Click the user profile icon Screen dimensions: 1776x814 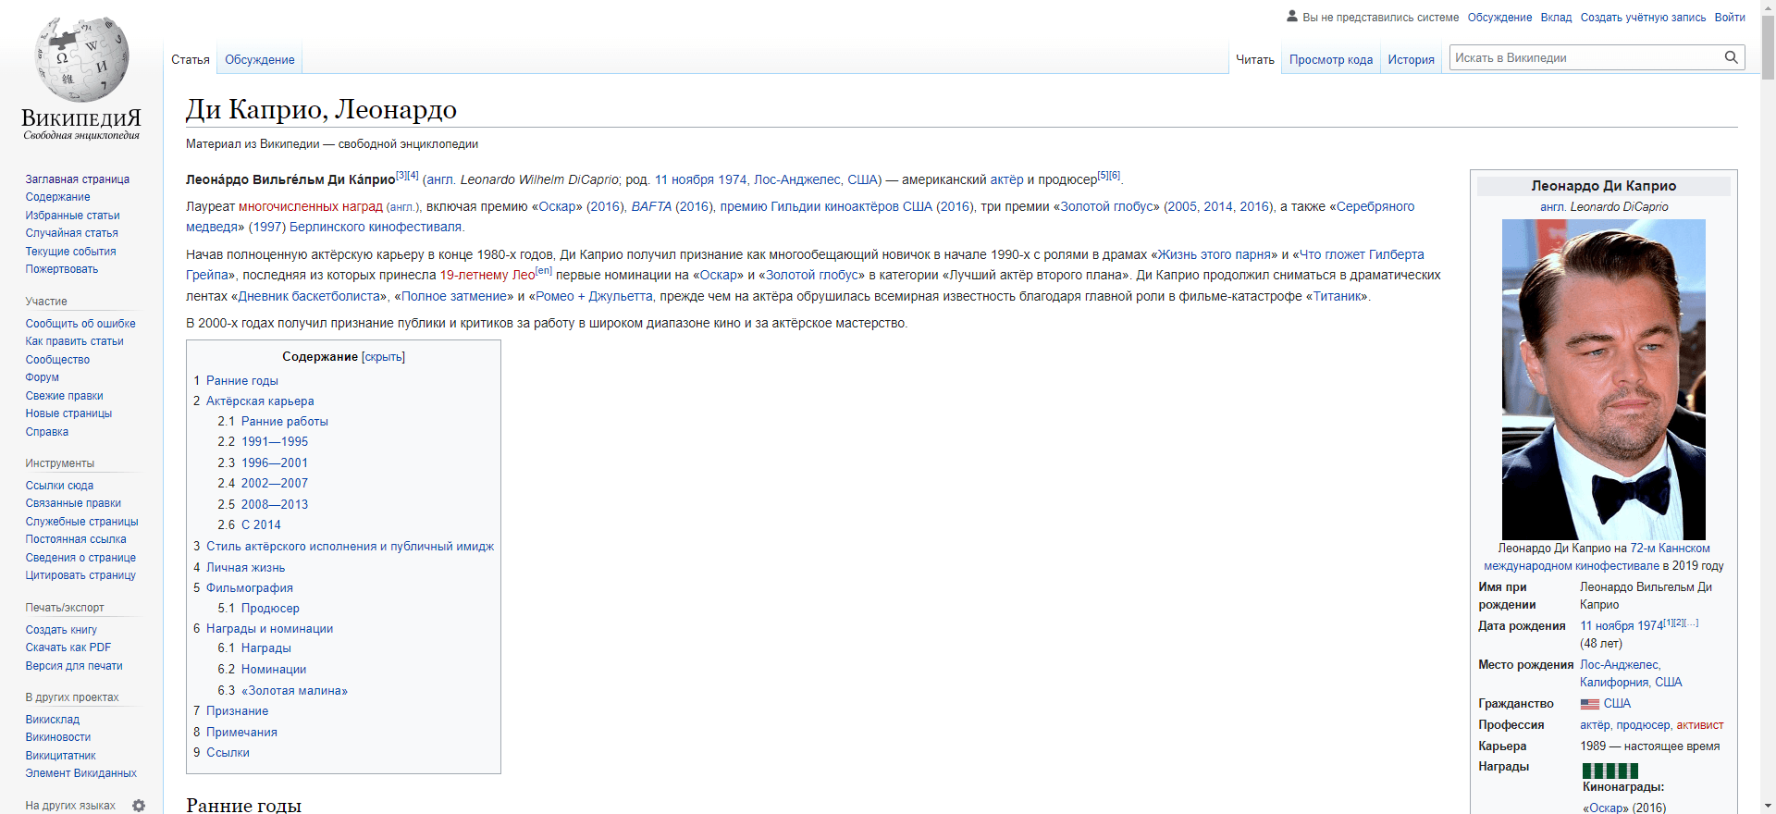coord(1292,17)
